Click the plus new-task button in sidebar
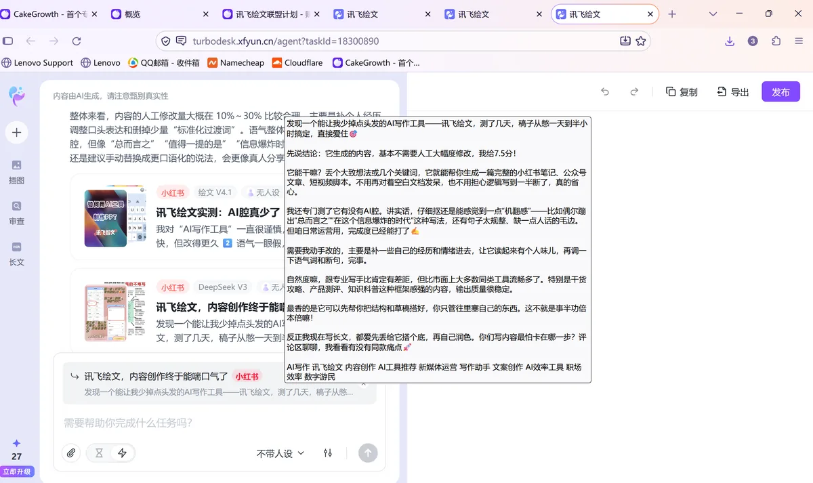 click(16, 132)
